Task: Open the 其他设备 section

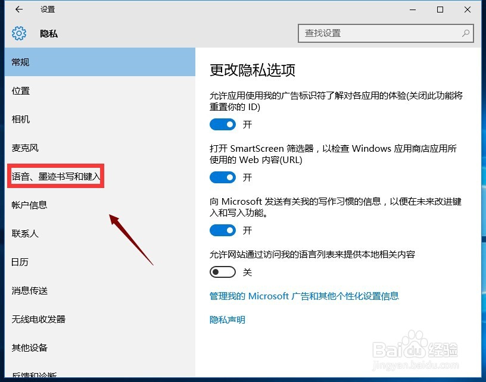Action: [x=100, y=347]
